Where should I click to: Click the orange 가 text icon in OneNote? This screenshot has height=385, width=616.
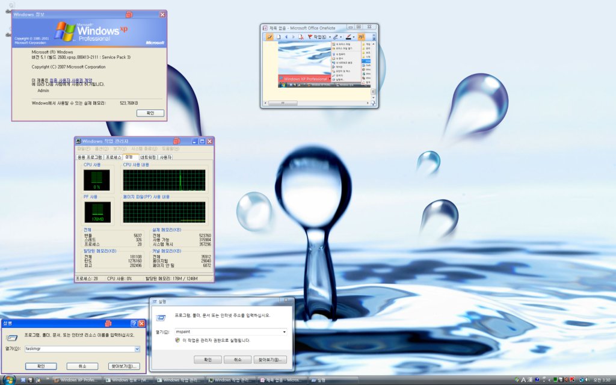(361, 37)
